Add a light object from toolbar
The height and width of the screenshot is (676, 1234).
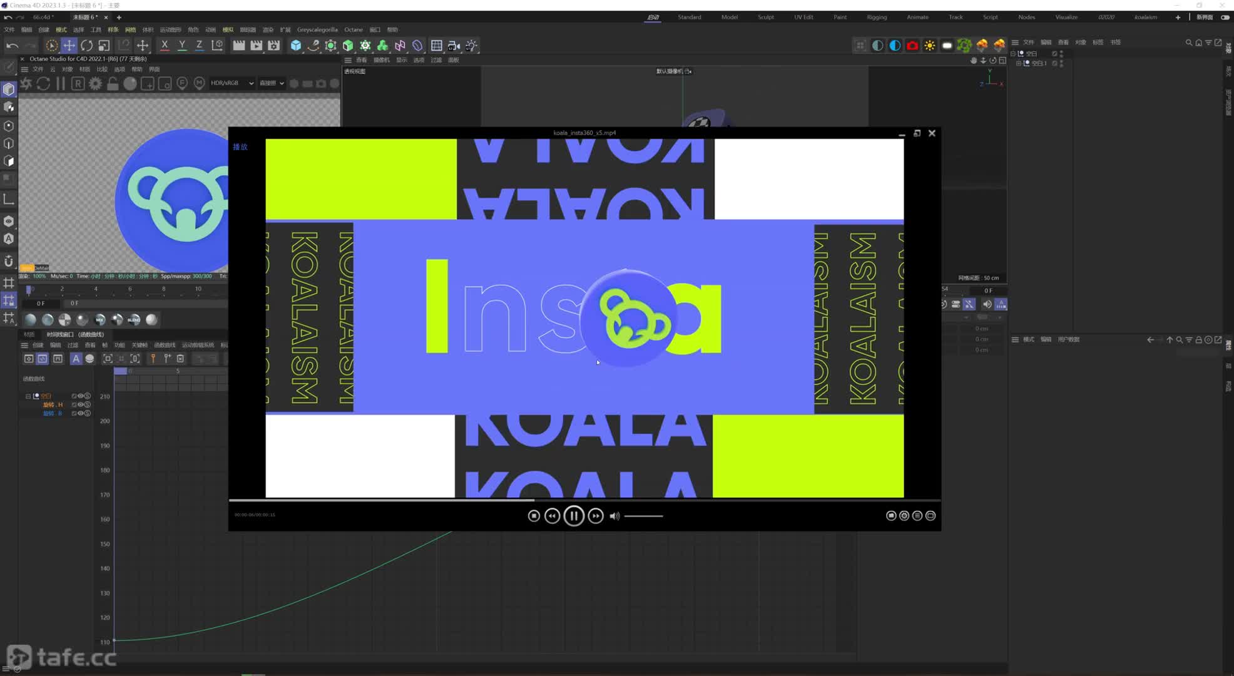coord(471,45)
